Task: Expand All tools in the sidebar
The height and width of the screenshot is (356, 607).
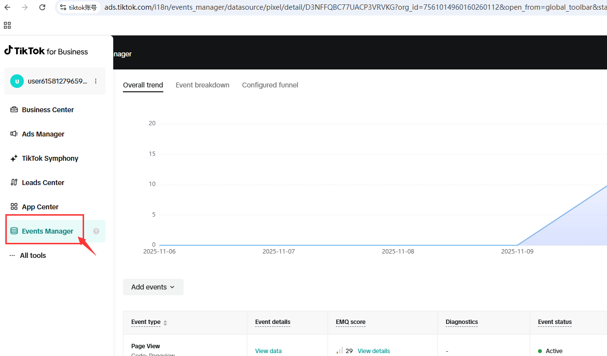Action: (33, 255)
